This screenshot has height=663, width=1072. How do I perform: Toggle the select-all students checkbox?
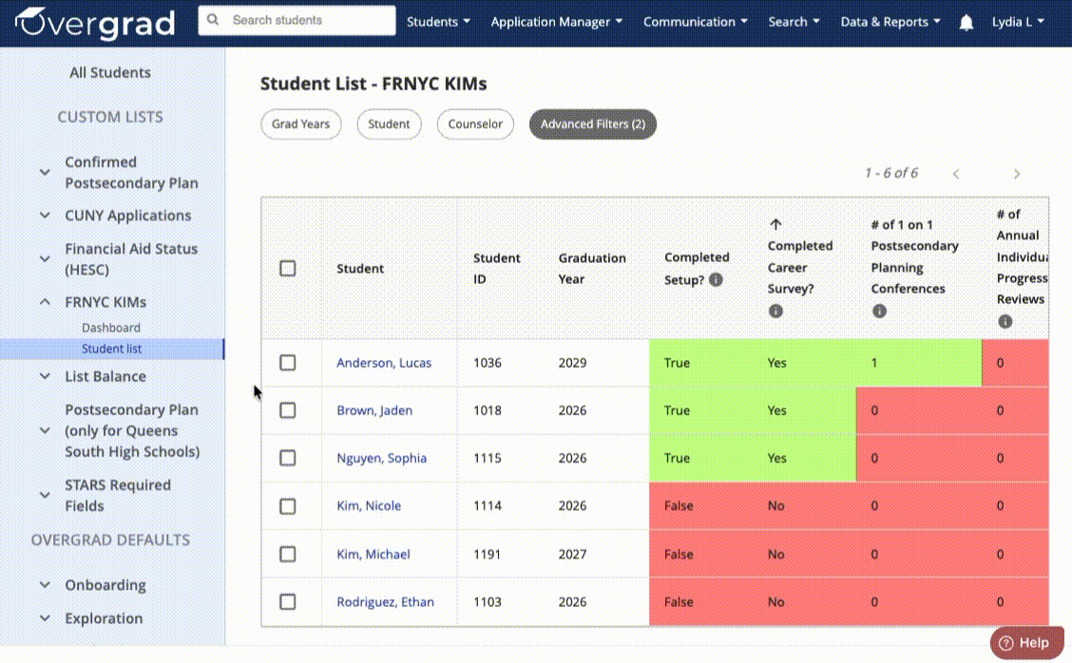pos(288,268)
